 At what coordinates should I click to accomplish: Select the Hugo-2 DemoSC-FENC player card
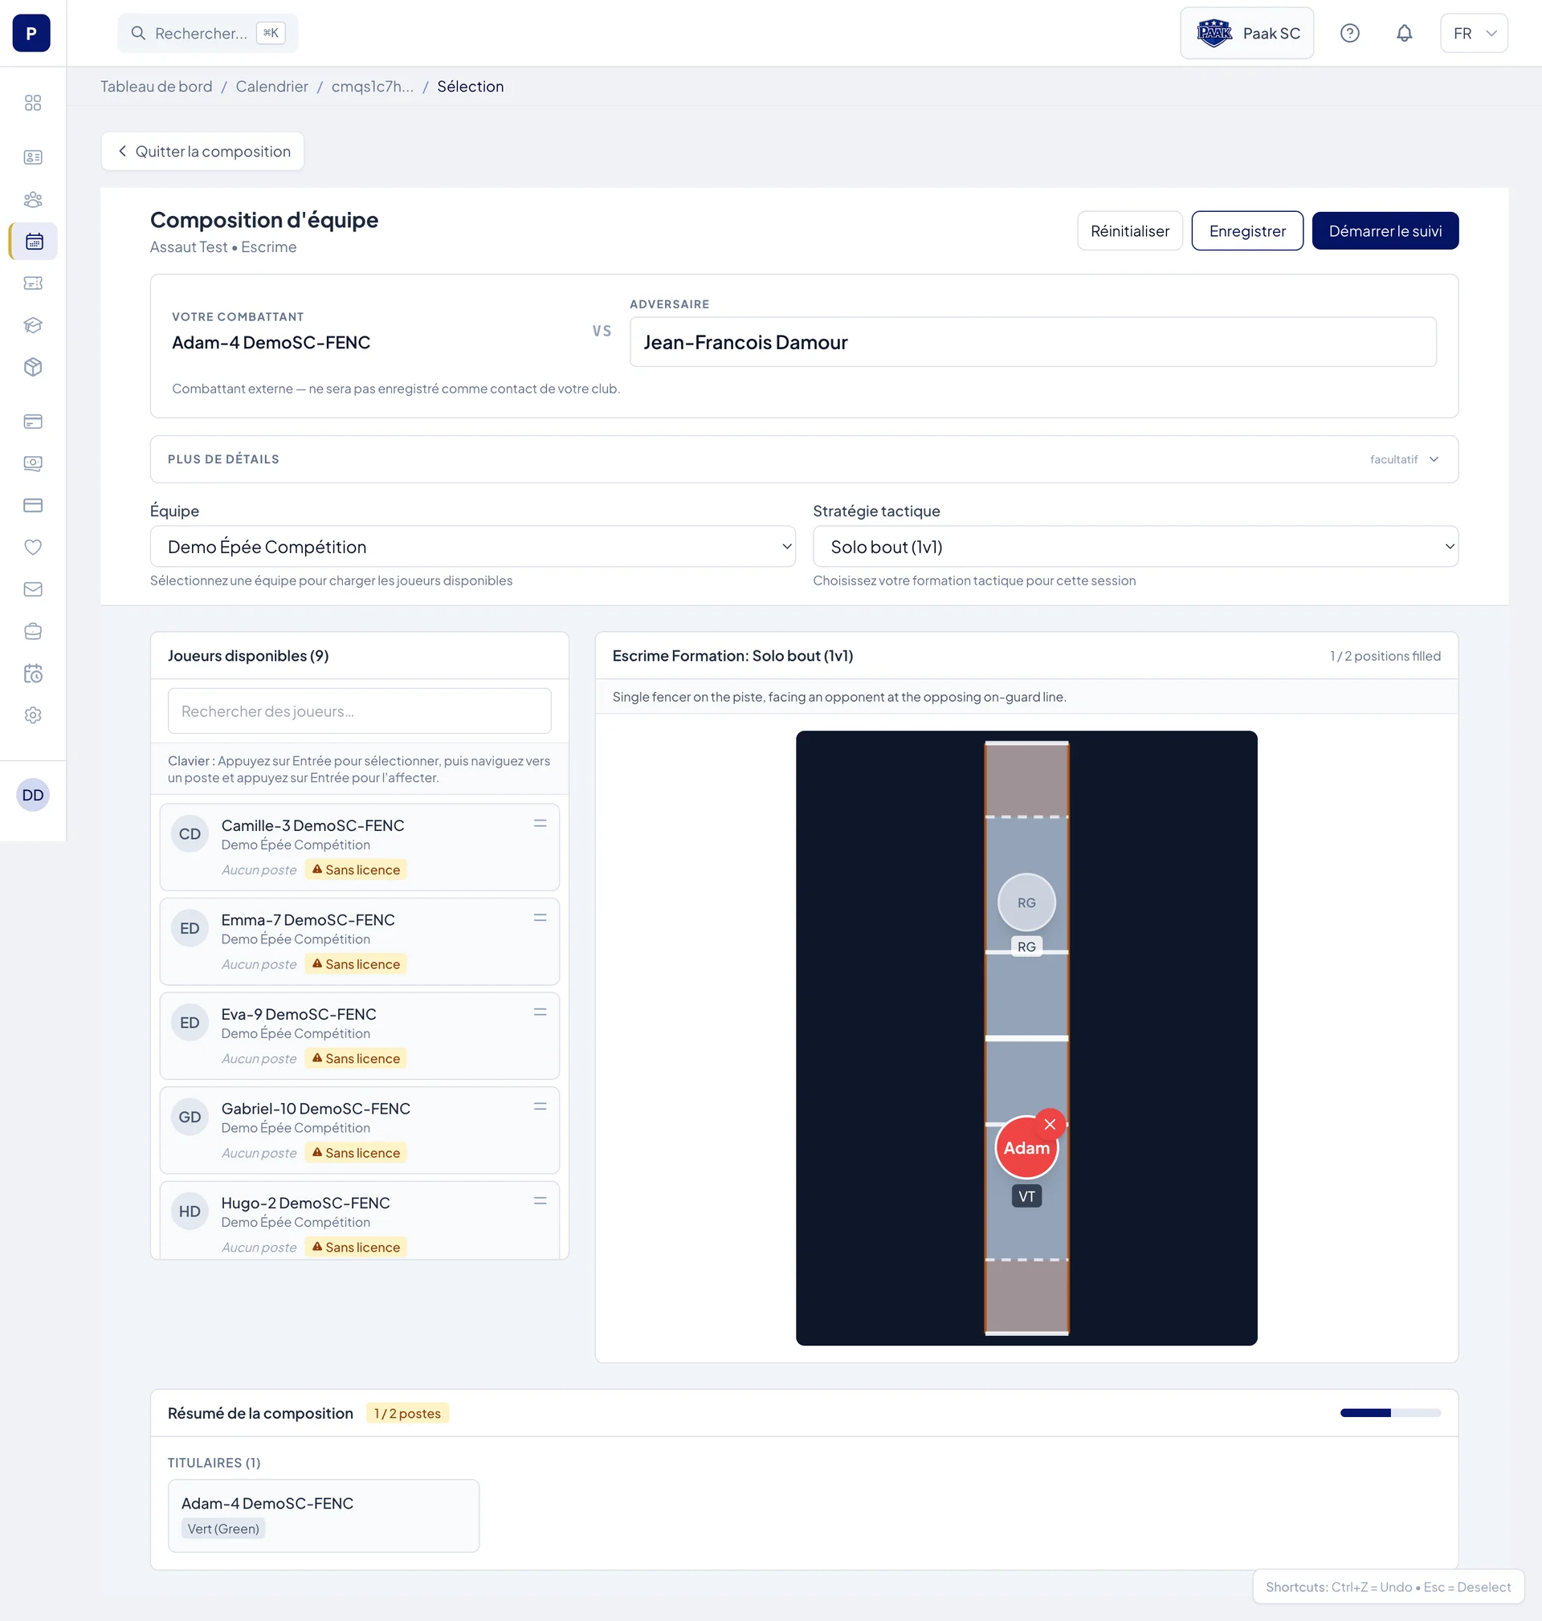[359, 1220]
